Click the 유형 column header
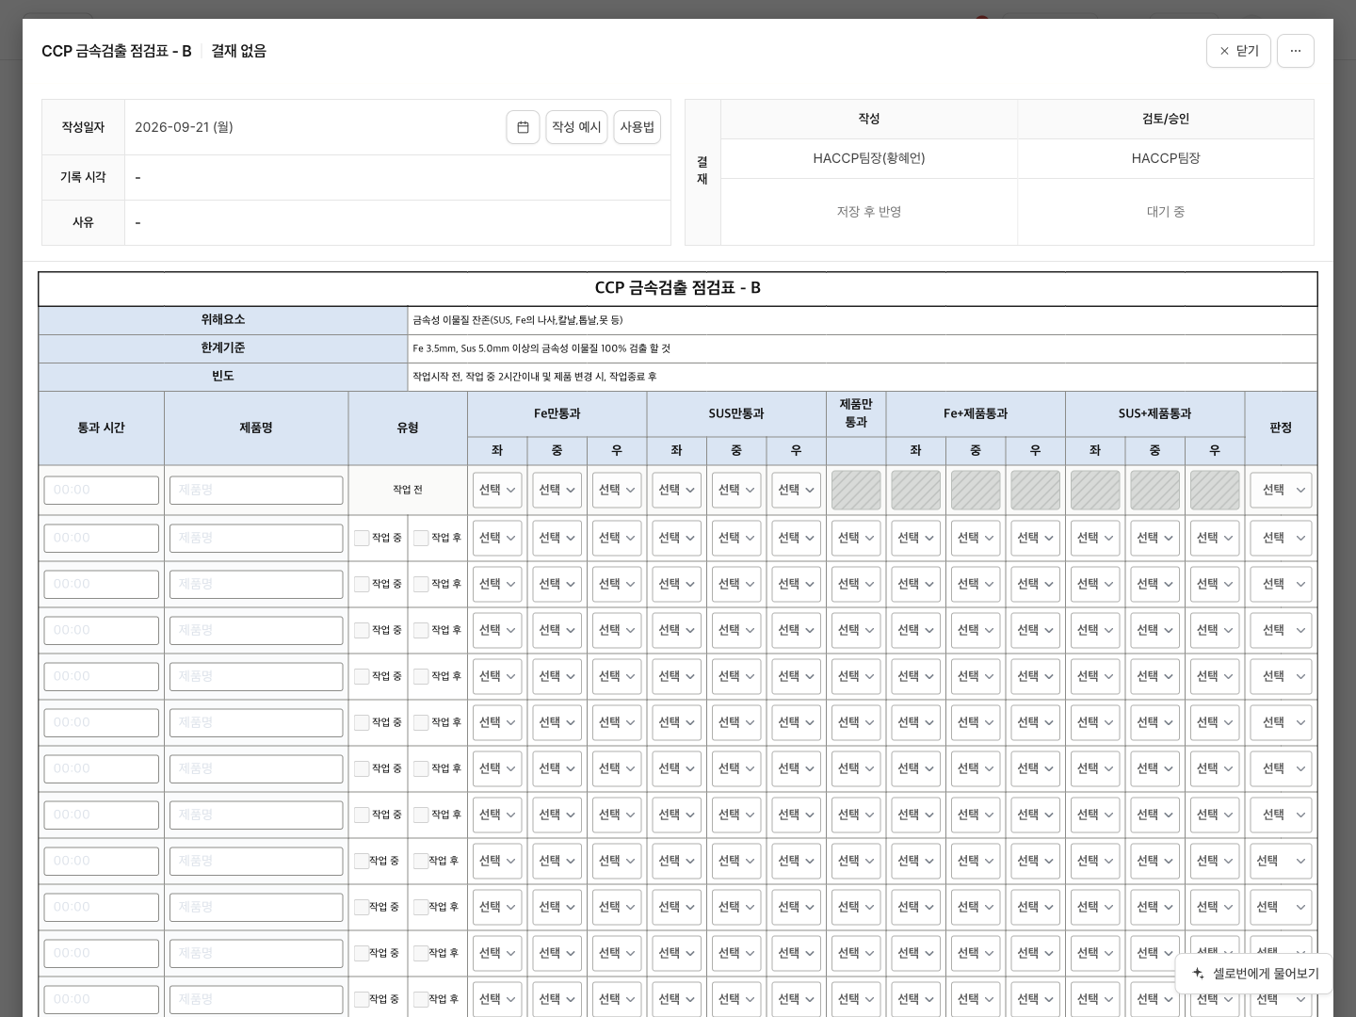Screen dimensions: 1356x1017 pos(408,428)
